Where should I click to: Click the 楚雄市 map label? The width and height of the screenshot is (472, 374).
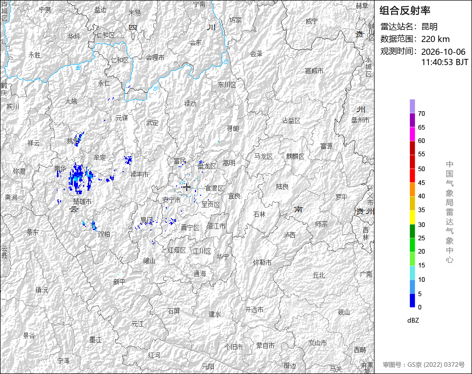click(82, 201)
